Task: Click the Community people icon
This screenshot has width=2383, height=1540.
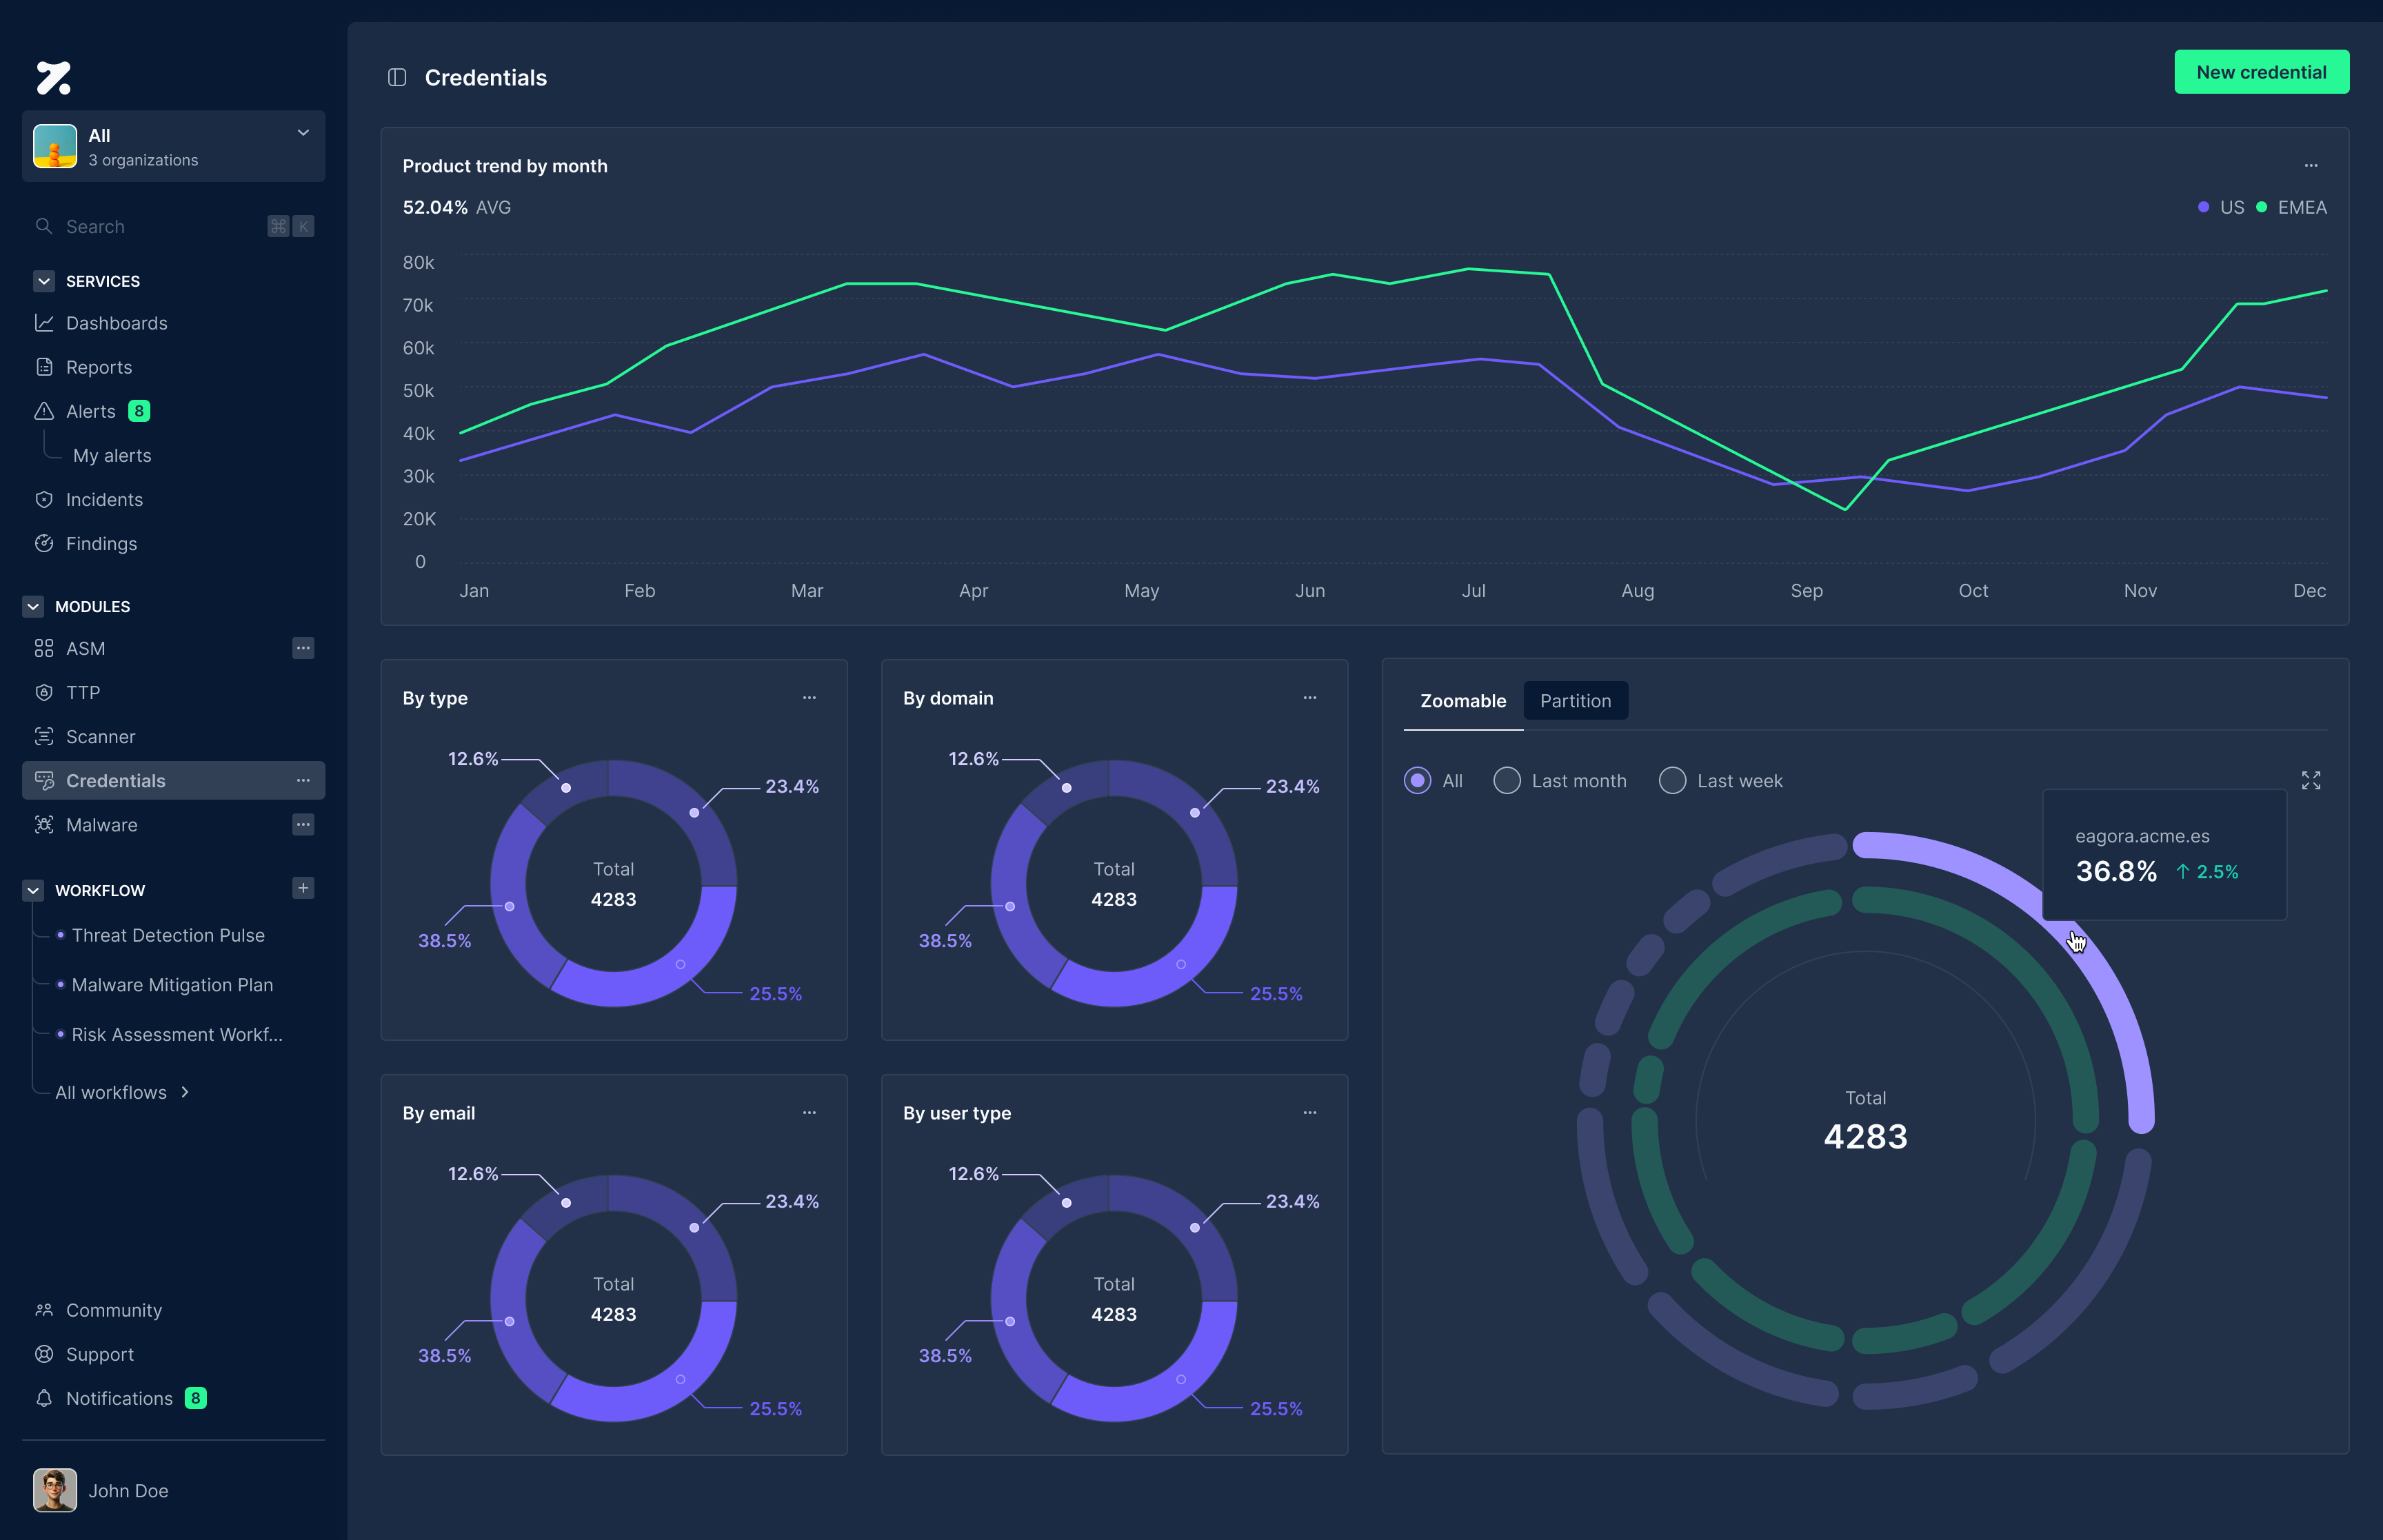Action: tap(44, 1309)
